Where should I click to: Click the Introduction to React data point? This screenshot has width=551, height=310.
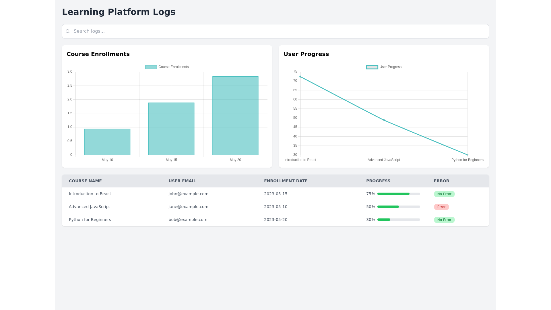[x=300, y=77]
